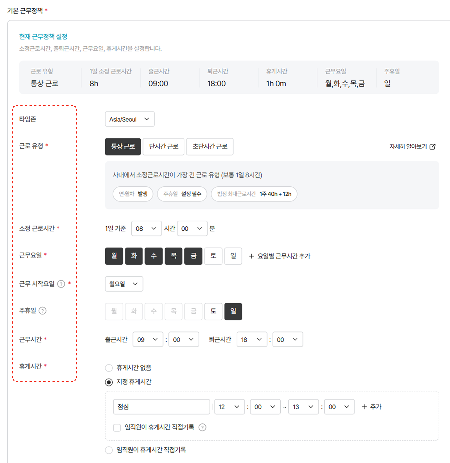The height and width of the screenshot is (463, 450).
Task: Open 월요일 work start day dropdown
Action: pyautogui.click(x=124, y=284)
